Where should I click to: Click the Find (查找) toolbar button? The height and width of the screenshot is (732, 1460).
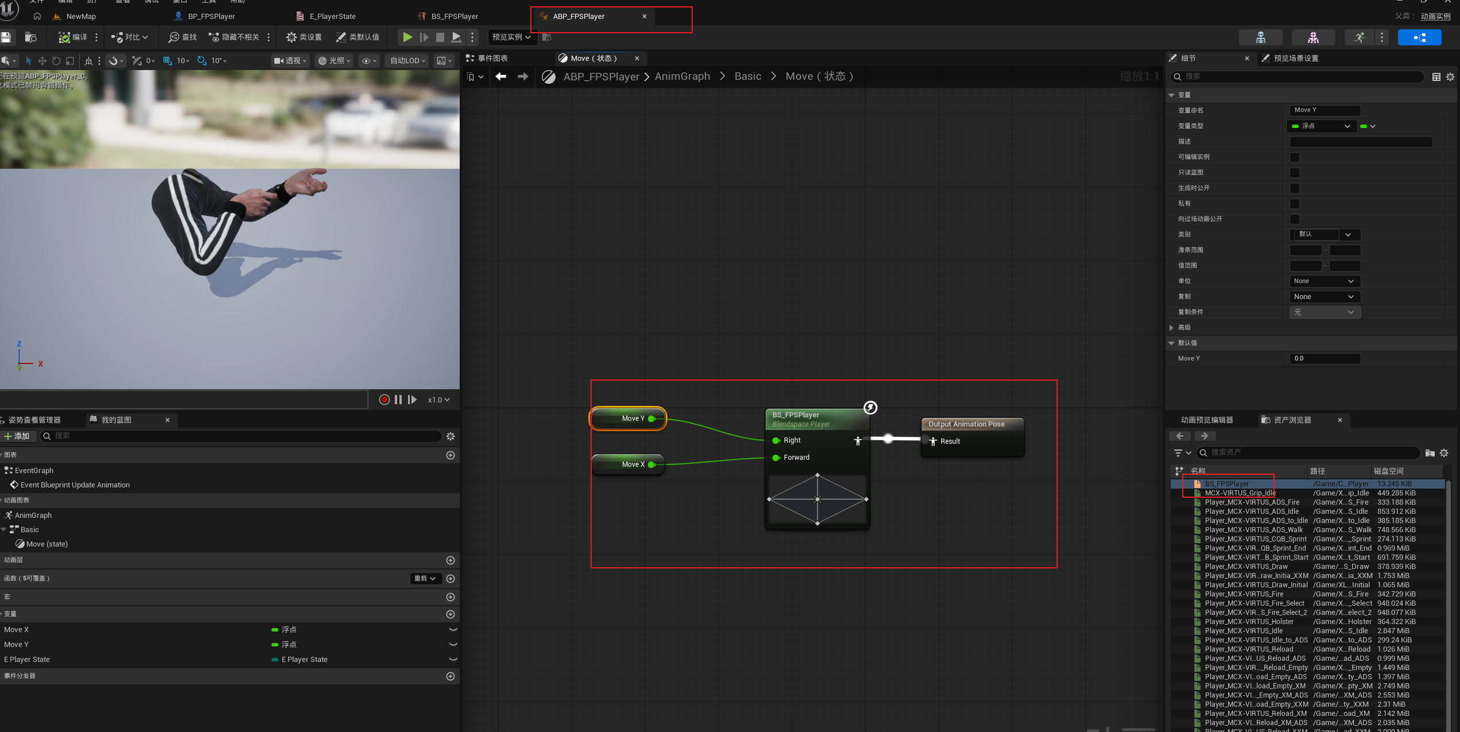(x=182, y=37)
